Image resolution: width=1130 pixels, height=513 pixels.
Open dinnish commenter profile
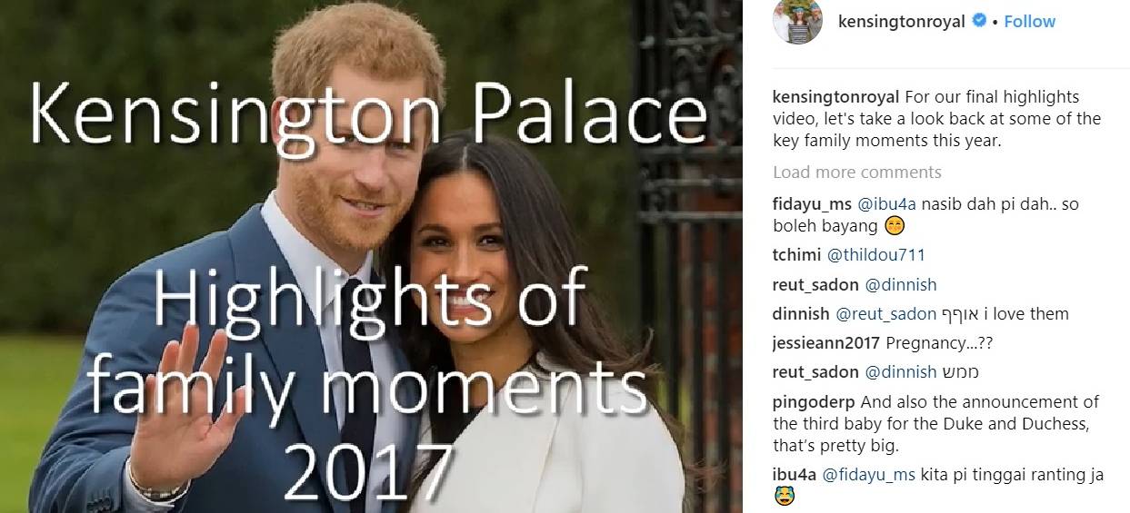(801, 313)
